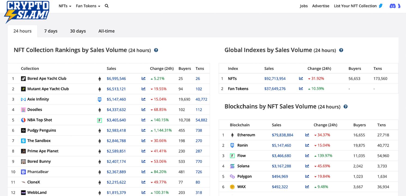
Task: Open the Ronin blockchain entry
Action: [243, 145]
